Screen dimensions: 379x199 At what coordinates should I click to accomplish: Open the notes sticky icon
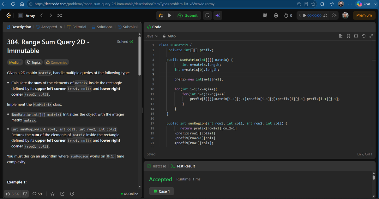pos(207,15)
